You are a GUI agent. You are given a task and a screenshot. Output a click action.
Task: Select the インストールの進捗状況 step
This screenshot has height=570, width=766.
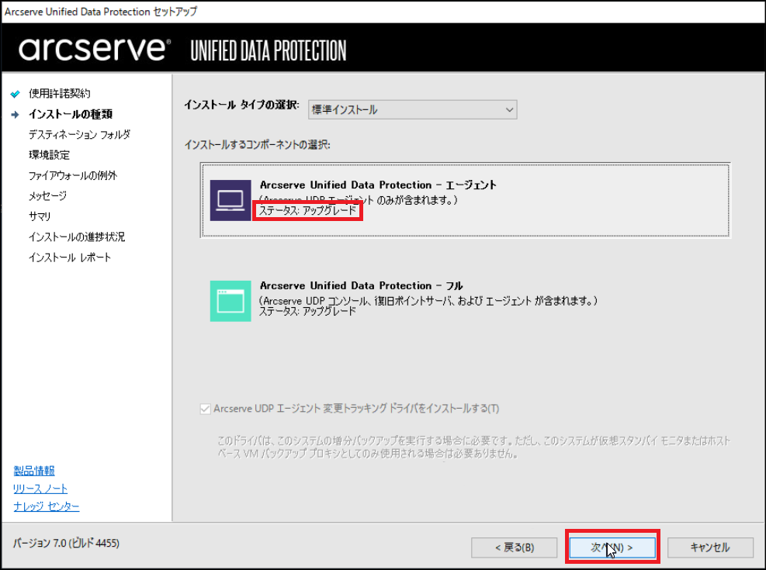click(77, 237)
